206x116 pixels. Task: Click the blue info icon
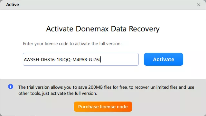coord(11,87)
